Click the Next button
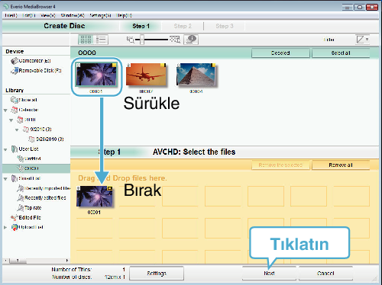 269,274
